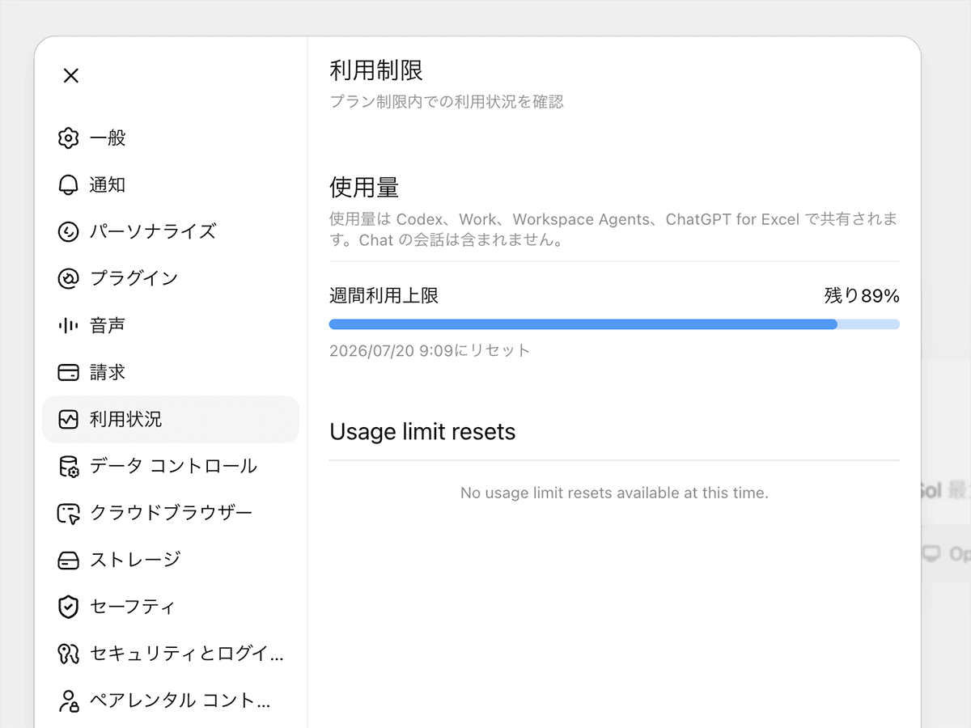Click the No usage limit resets available message
The width and height of the screenshot is (971, 728).
click(614, 493)
